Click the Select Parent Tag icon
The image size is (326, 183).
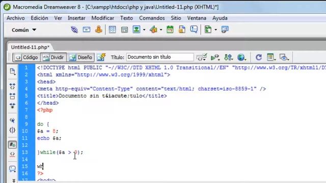pos(12,120)
